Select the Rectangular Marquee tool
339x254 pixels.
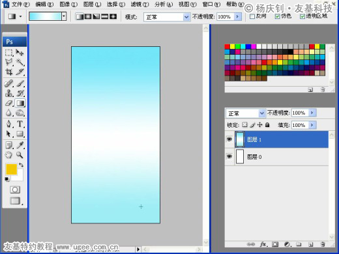click(x=8, y=53)
